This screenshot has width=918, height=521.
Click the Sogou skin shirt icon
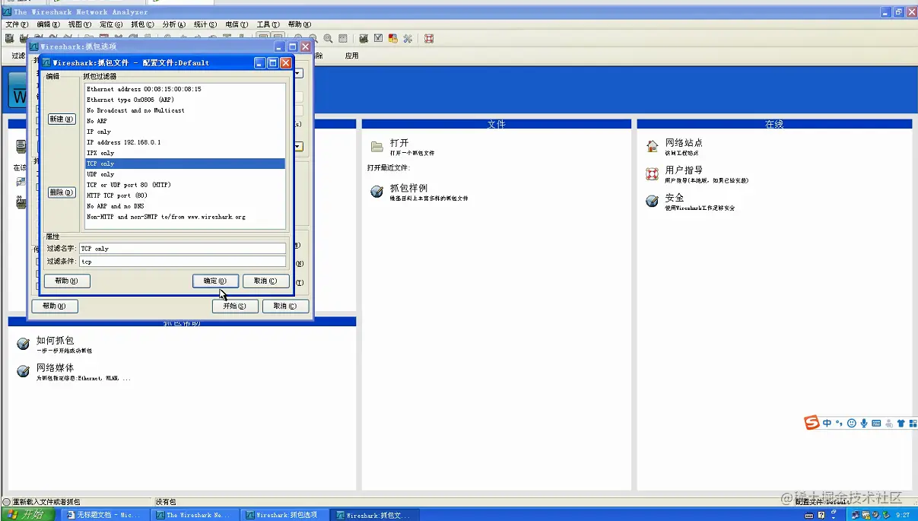(x=901, y=423)
